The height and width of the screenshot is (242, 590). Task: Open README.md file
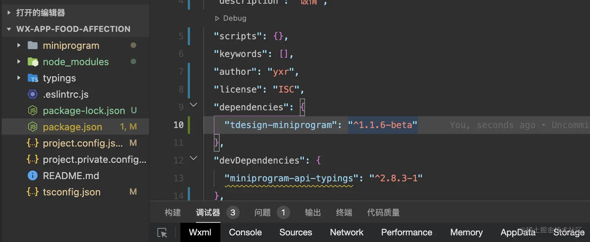[x=71, y=176]
